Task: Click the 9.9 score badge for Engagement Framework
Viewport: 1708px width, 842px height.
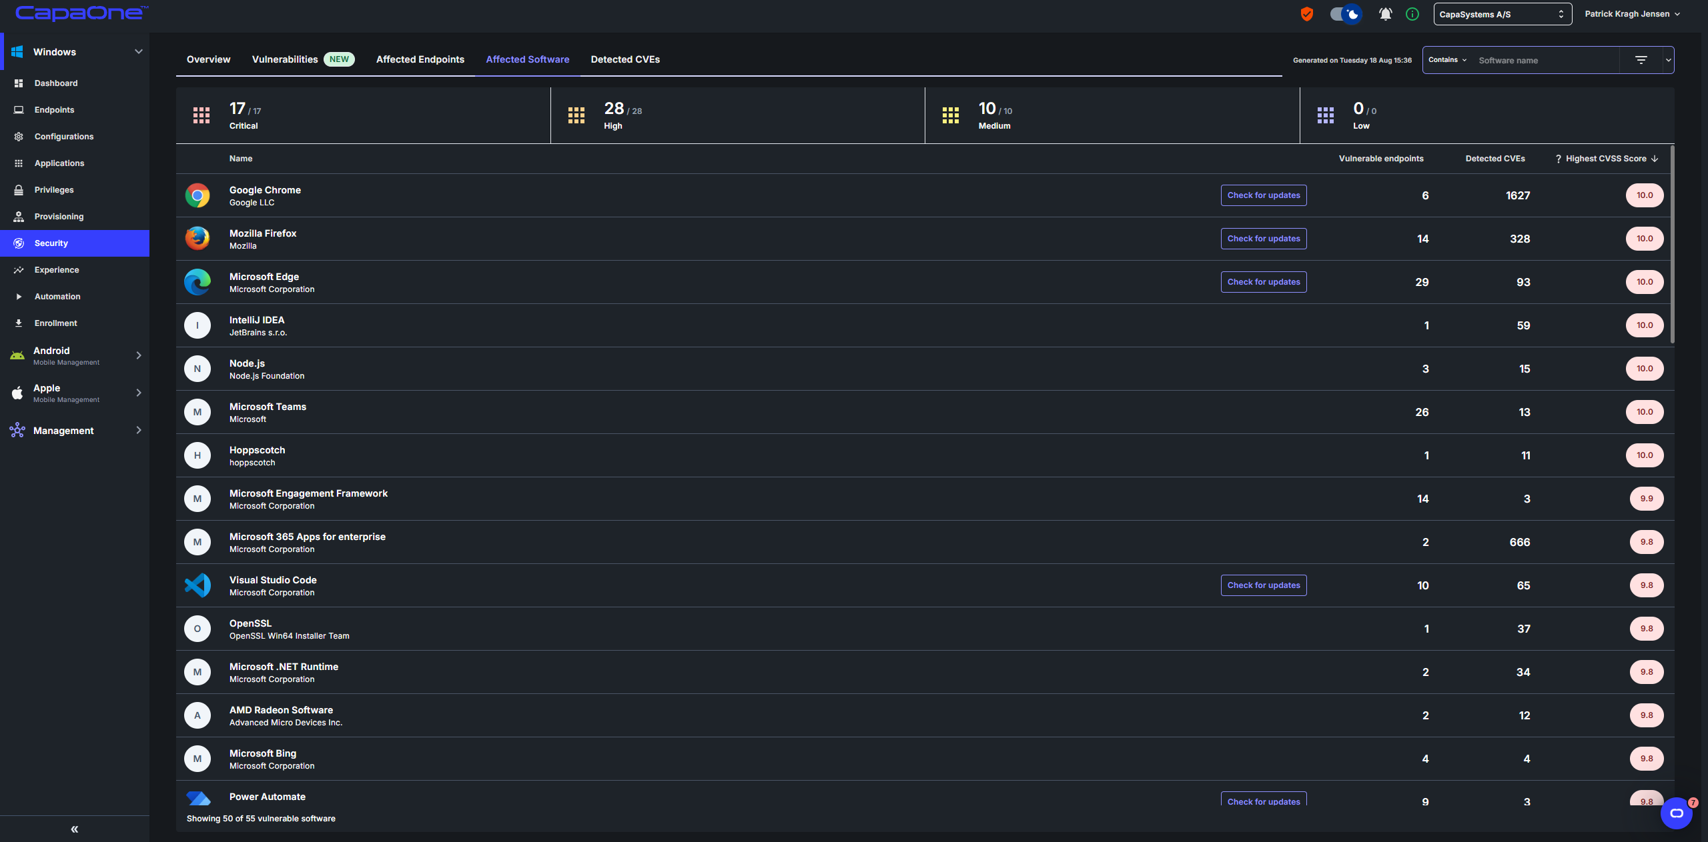Action: (x=1647, y=499)
